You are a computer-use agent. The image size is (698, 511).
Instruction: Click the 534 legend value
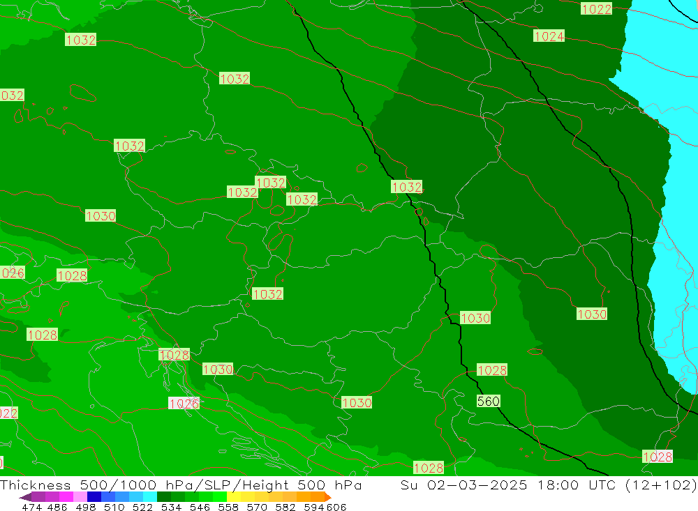(172, 507)
